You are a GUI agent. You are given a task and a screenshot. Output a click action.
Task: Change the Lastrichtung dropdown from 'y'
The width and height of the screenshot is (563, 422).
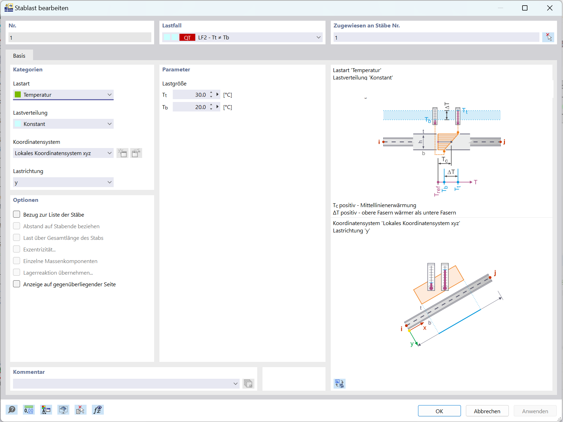110,182
